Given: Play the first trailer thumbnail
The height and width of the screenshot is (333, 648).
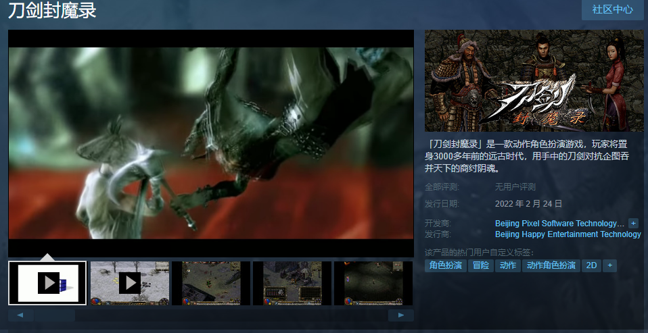Looking at the screenshot, I should point(47,283).
